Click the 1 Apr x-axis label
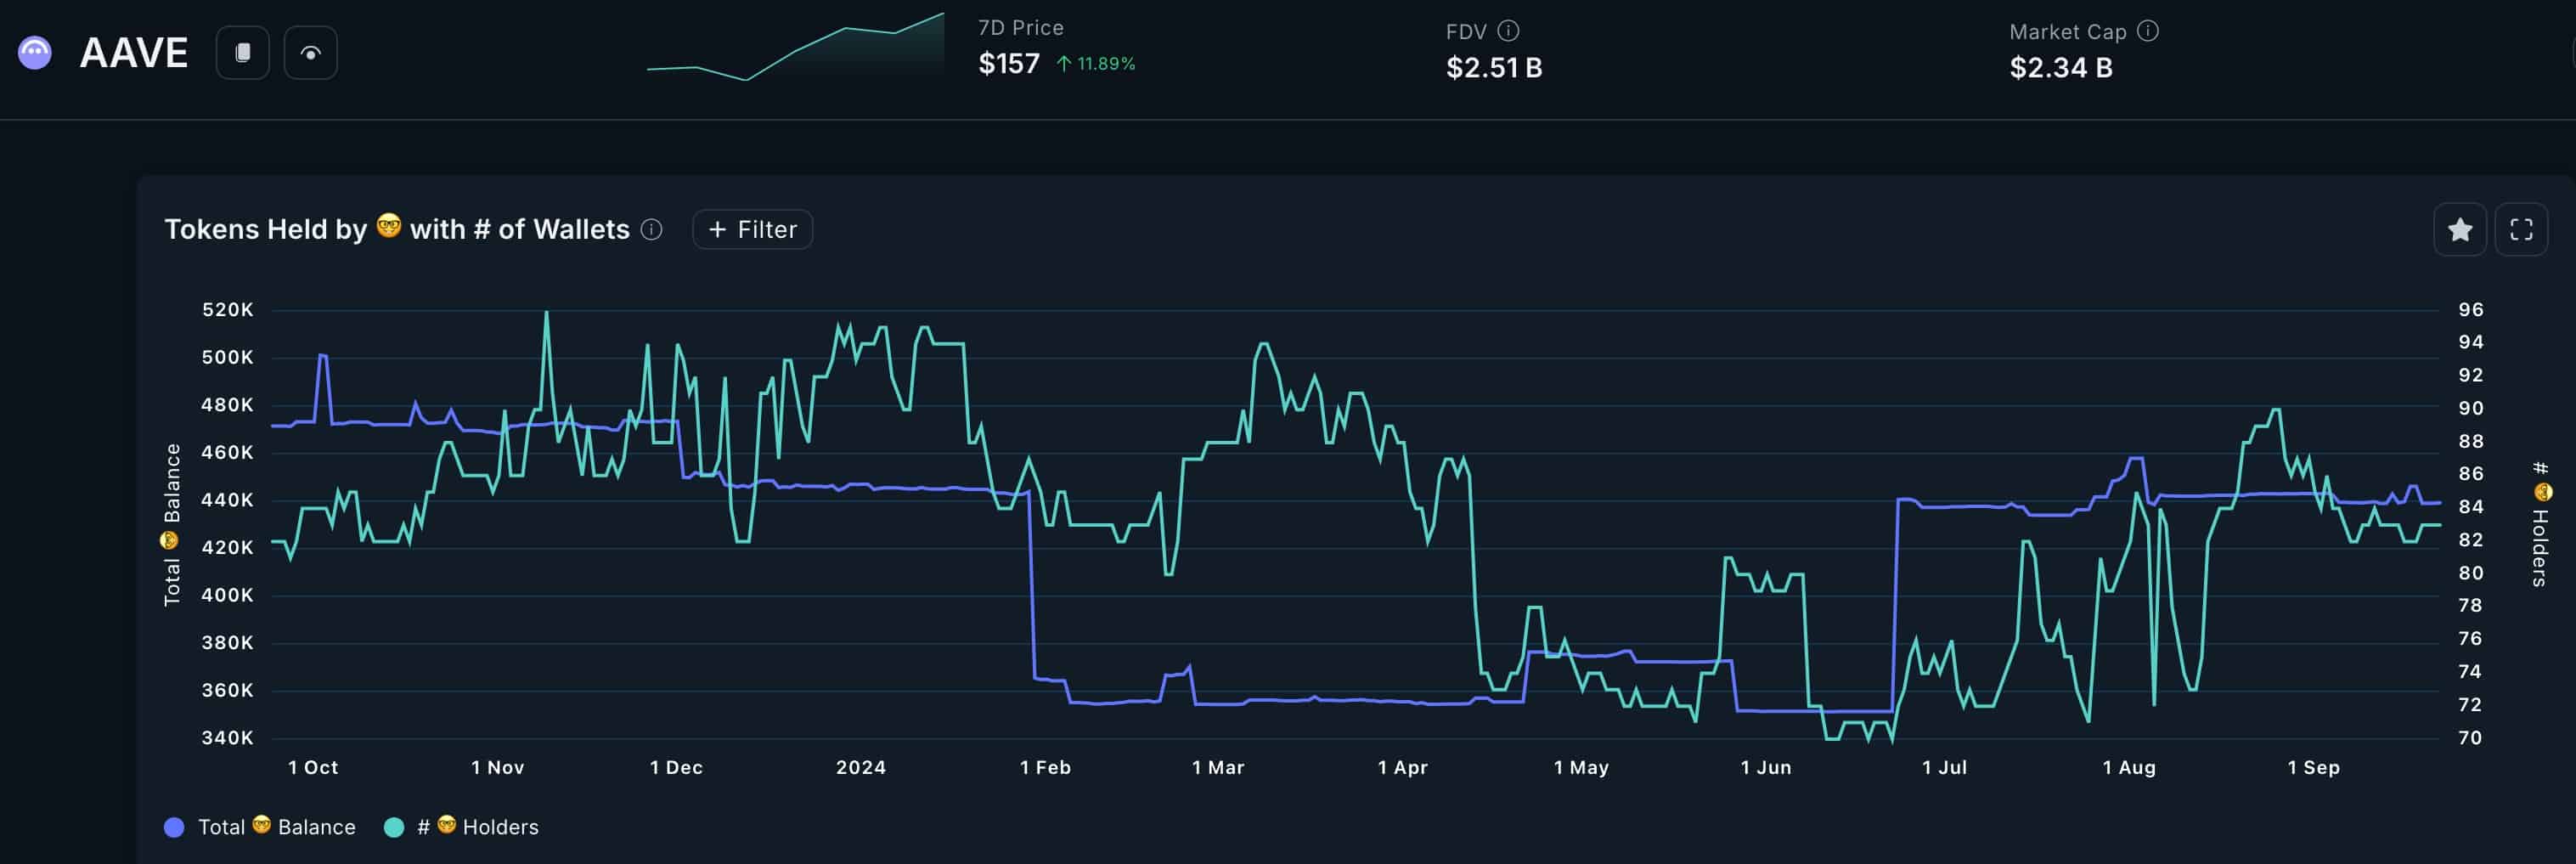This screenshot has width=2576, height=864. pyautogui.click(x=1403, y=767)
